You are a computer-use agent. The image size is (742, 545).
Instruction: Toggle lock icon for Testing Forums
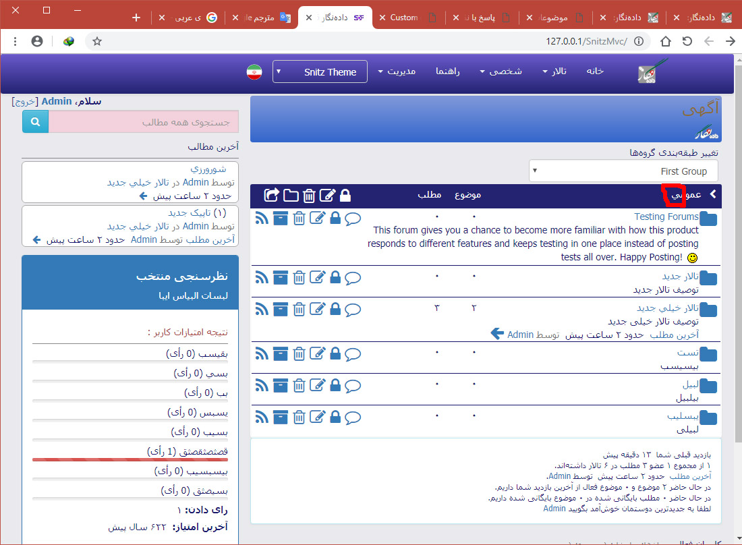(x=335, y=218)
